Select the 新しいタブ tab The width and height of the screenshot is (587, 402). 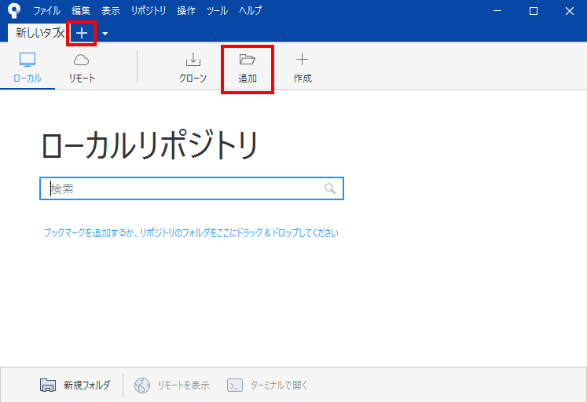point(35,33)
